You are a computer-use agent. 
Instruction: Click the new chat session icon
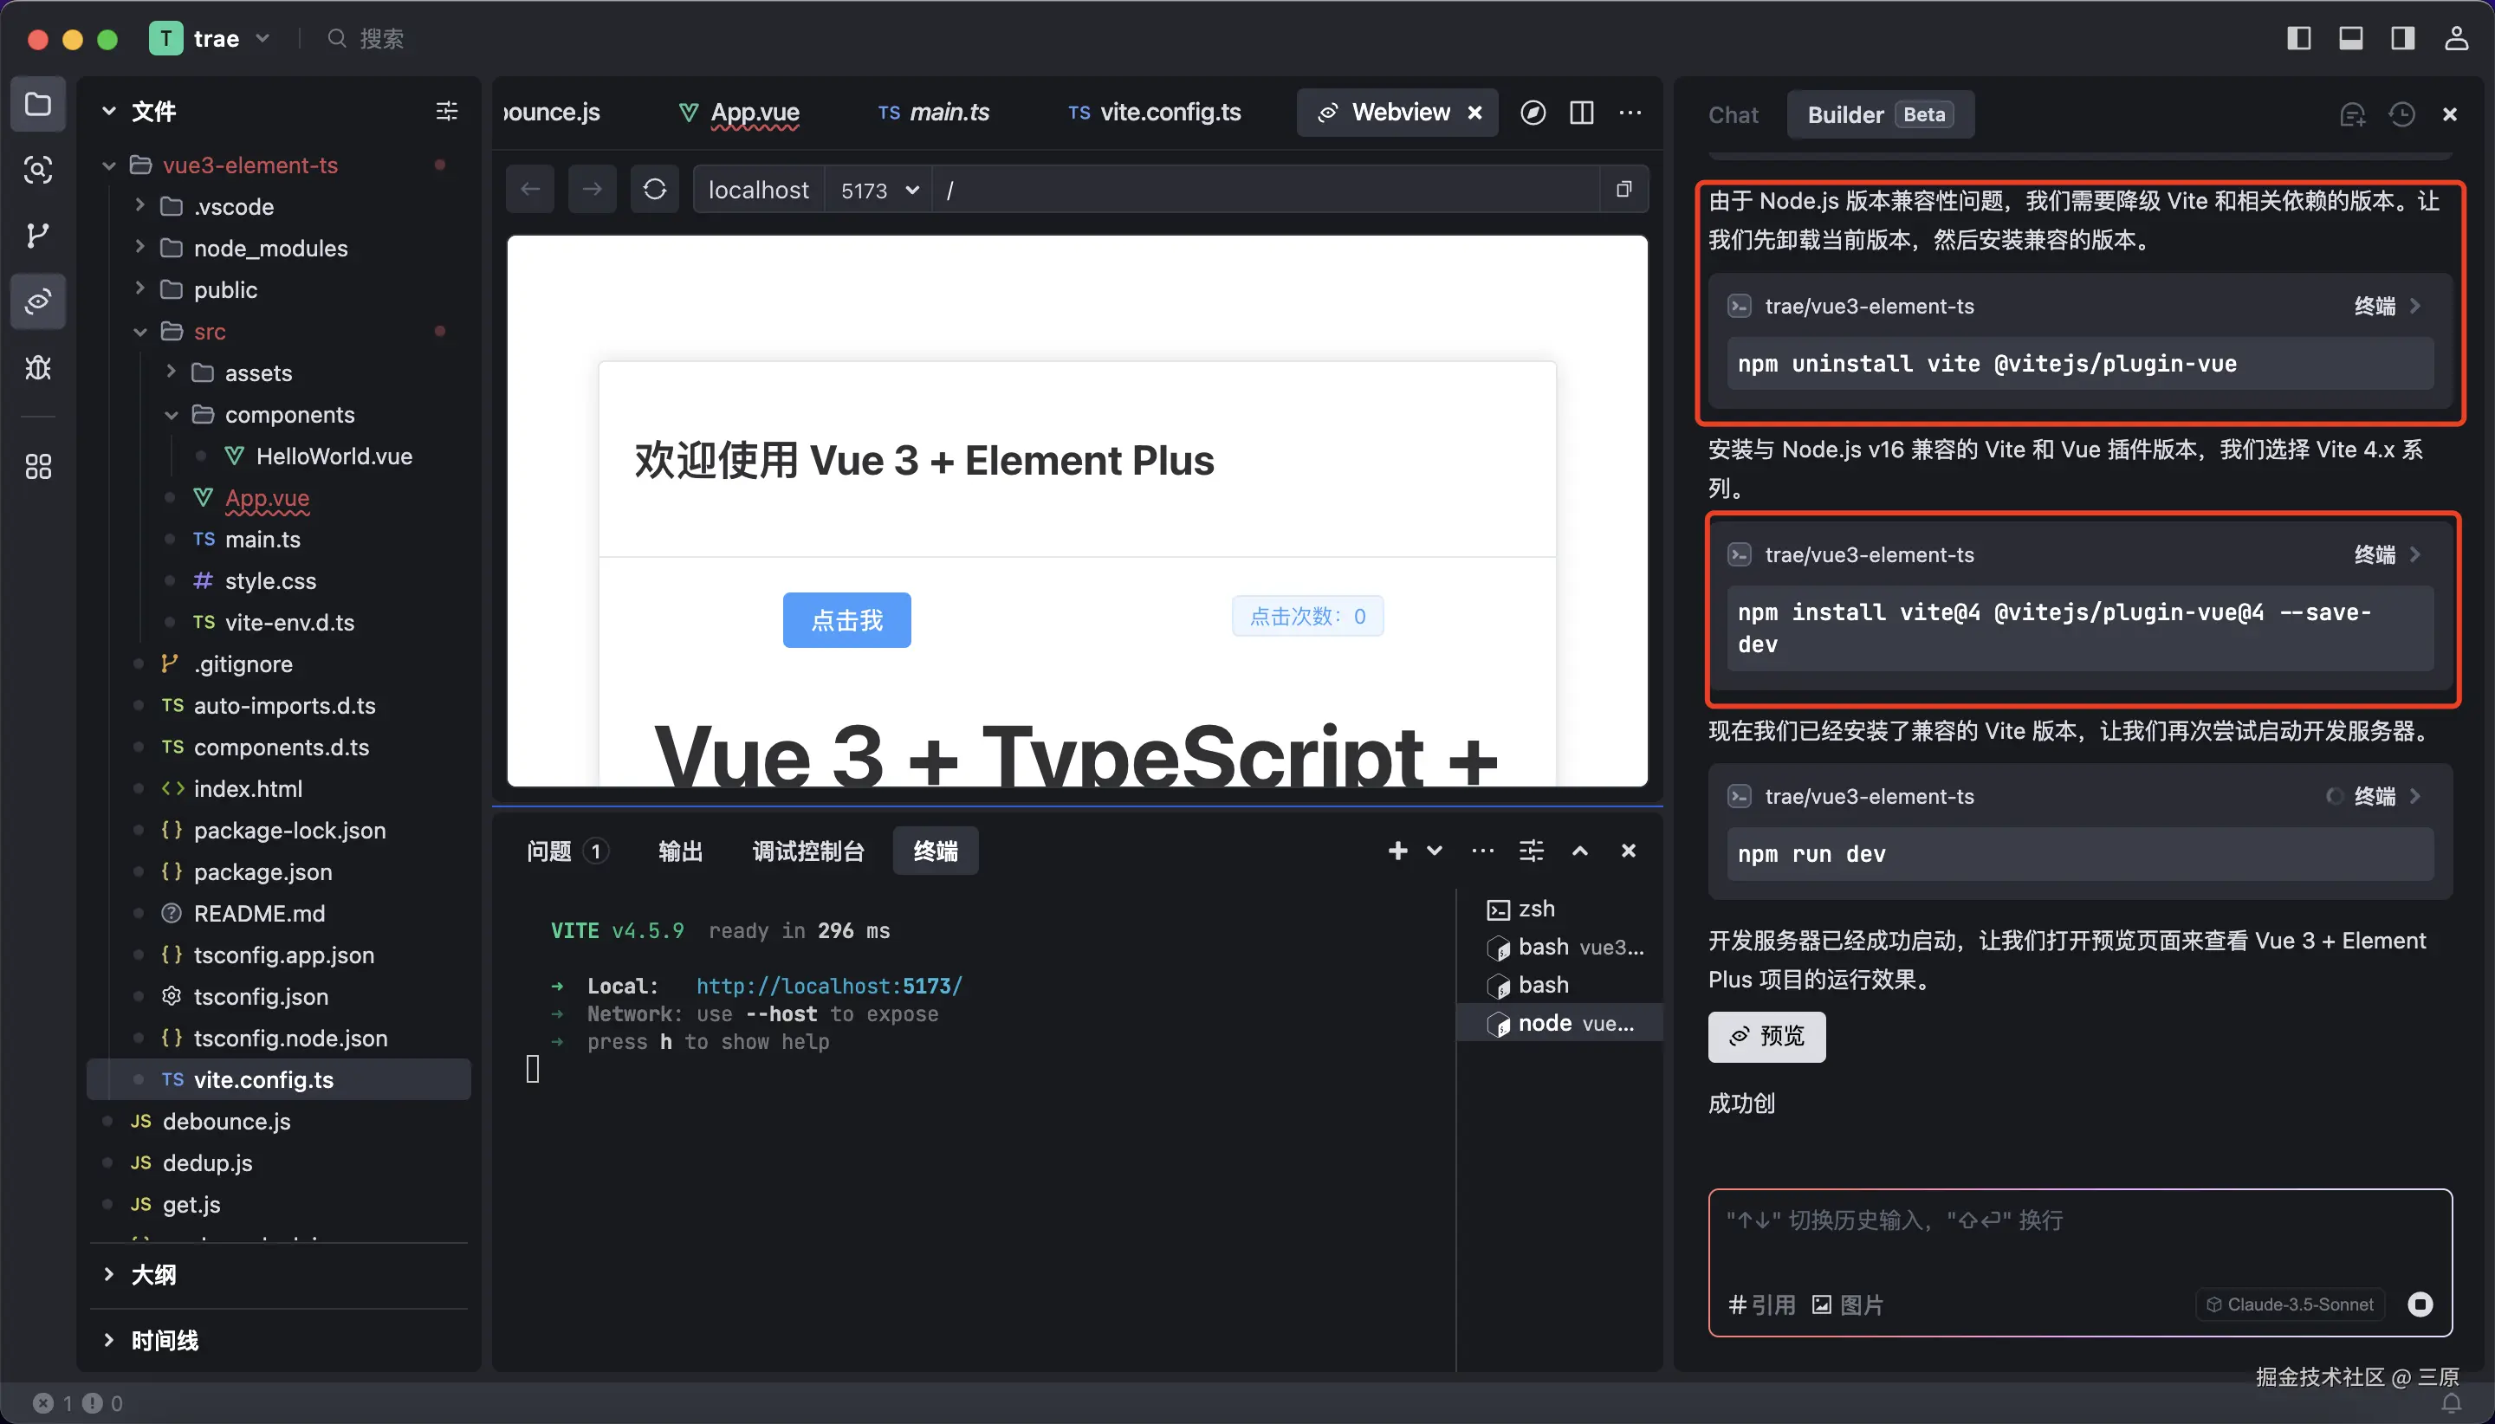2352,114
